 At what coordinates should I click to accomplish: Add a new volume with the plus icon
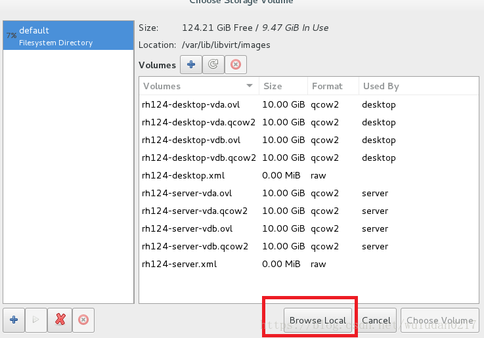point(191,64)
